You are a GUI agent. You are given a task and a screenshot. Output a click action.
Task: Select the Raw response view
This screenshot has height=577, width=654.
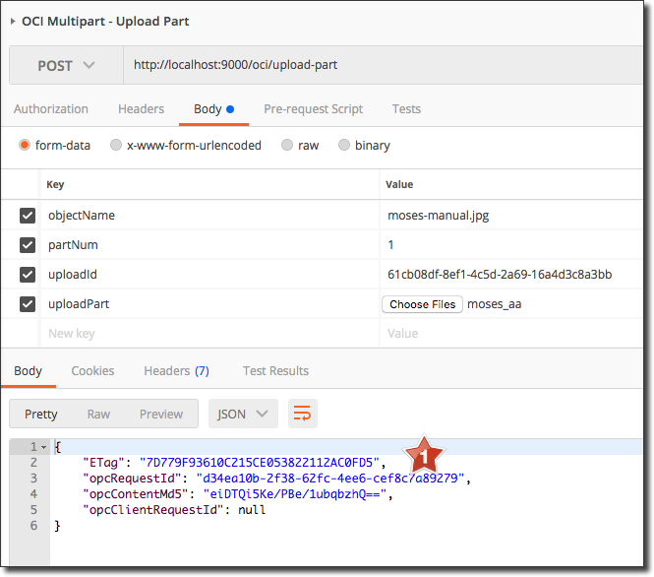pyautogui.click(x=98, y=415)
